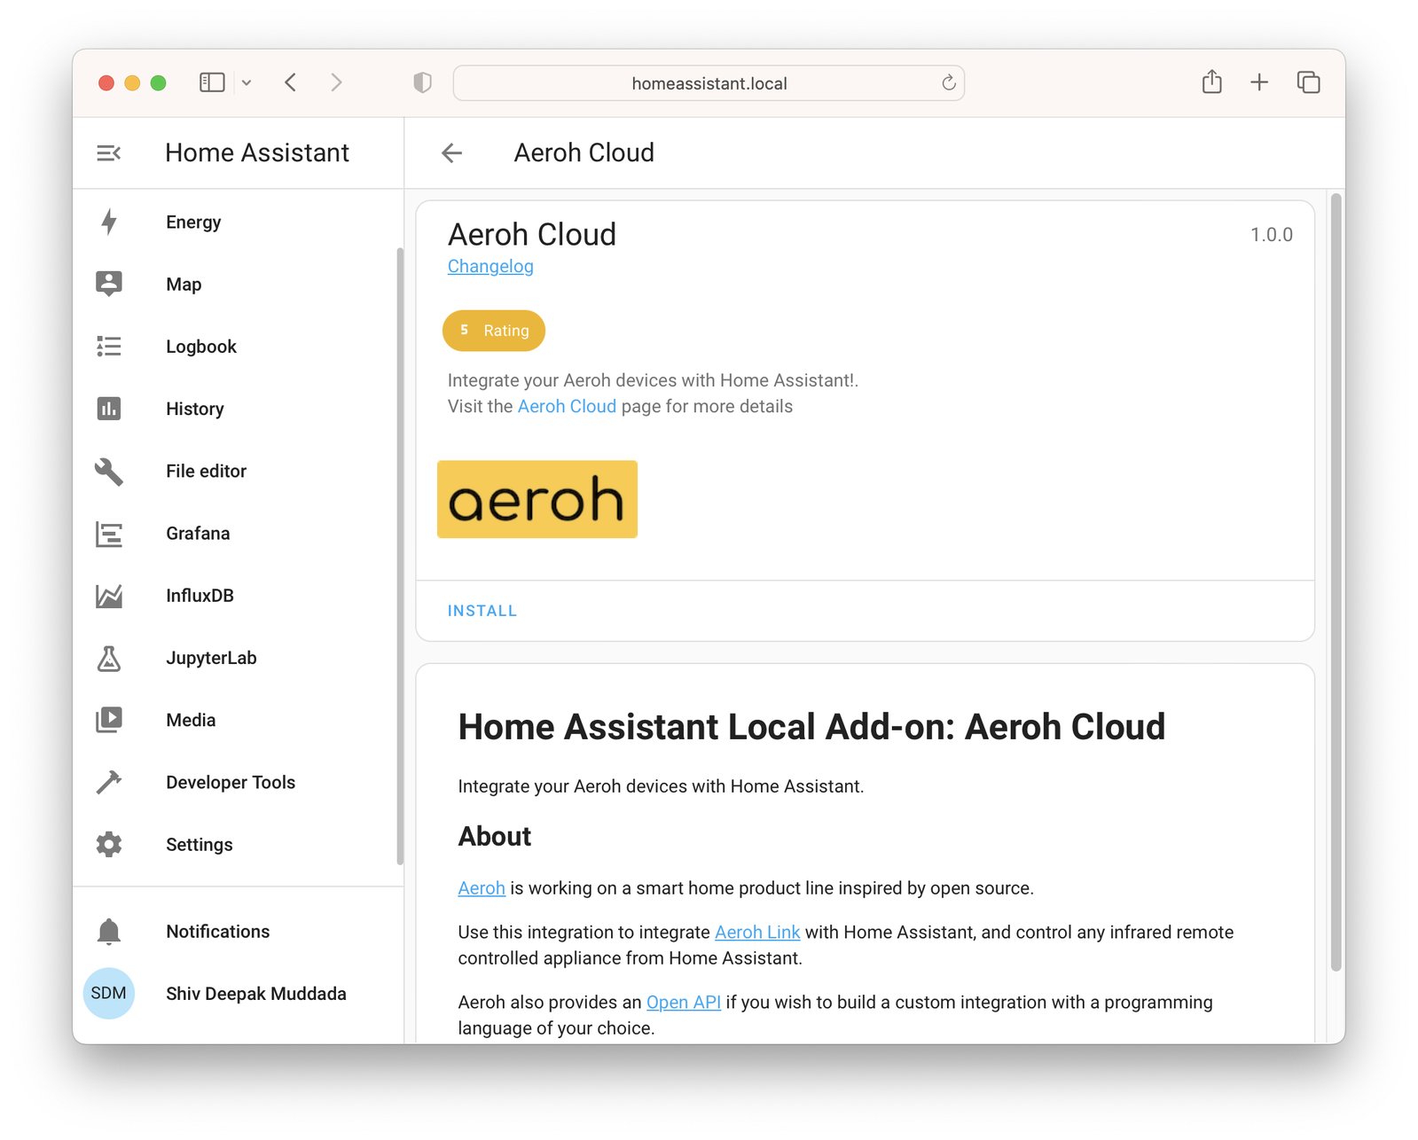
Task: Open the Logbook list icon
Action: coord(108,347)
